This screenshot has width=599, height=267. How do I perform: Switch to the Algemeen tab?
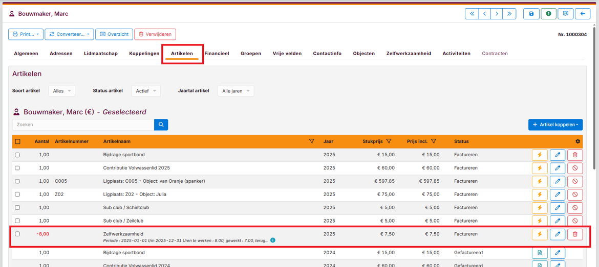26,54
